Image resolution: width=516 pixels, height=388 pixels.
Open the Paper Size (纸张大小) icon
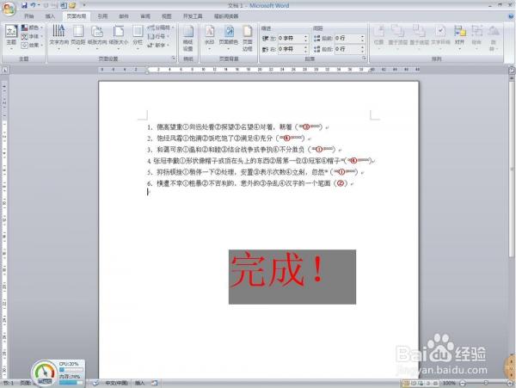tap(118, 34)
